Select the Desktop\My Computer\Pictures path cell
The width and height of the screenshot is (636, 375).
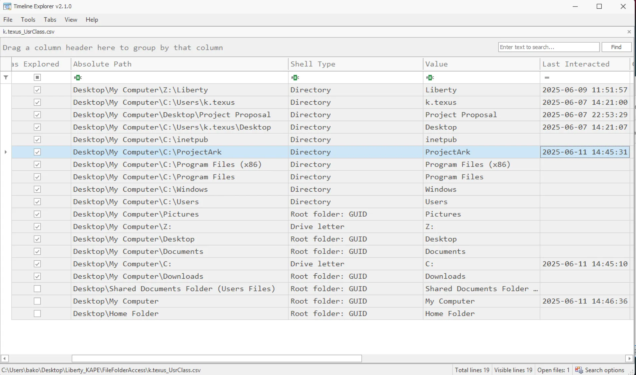click(x=179, y=214)
